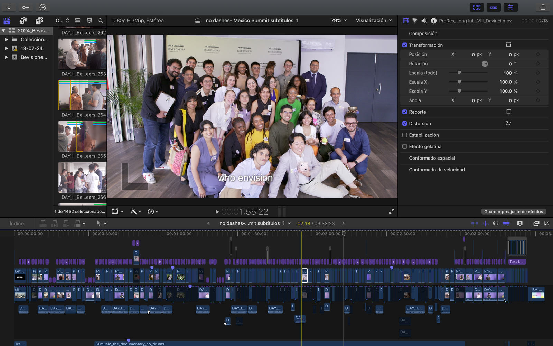Image resolution: width=553 pixels, height=346 pixels.
Task: Open transform tools dropdown below viewer
Action: click(118, 211)
